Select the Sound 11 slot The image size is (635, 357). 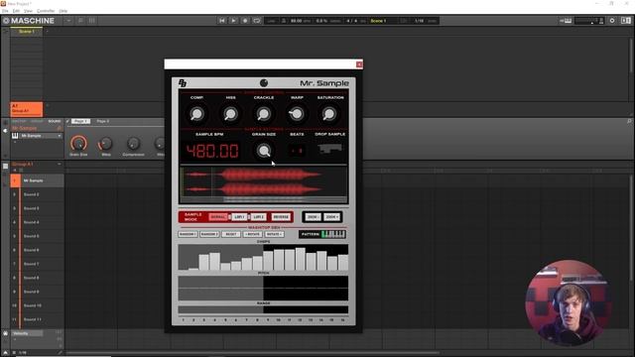click(38, 319)
